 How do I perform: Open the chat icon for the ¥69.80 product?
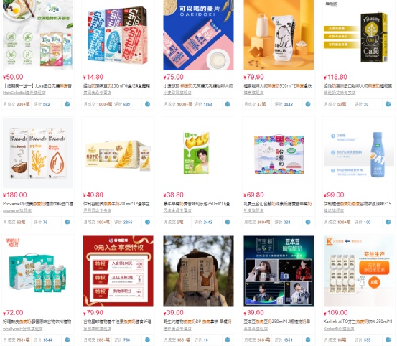coord(308,222)
